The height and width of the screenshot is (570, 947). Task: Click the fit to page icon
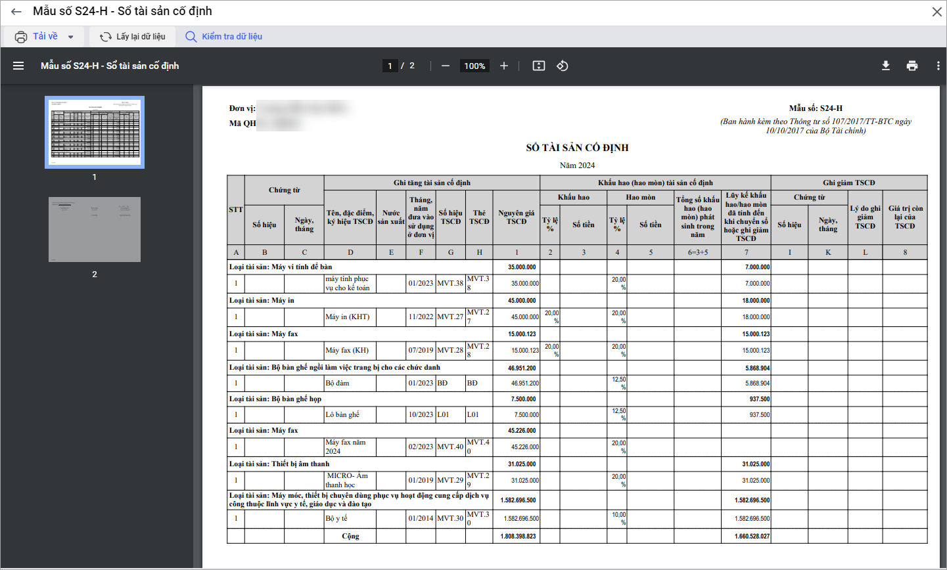click(x=539, y=66)
